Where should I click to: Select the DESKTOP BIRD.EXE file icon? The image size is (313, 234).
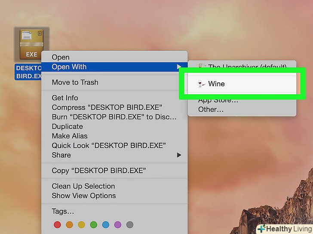(31, 44)
